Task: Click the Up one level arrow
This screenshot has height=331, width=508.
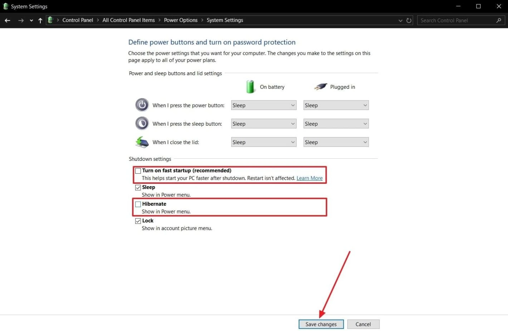Action: coord(40,20)
